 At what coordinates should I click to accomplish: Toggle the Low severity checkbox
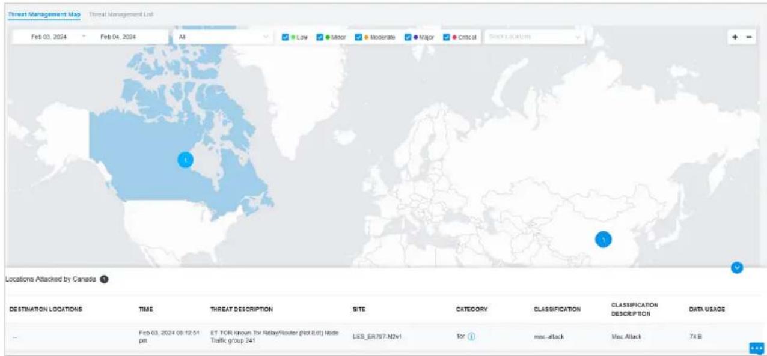[285, 37]
